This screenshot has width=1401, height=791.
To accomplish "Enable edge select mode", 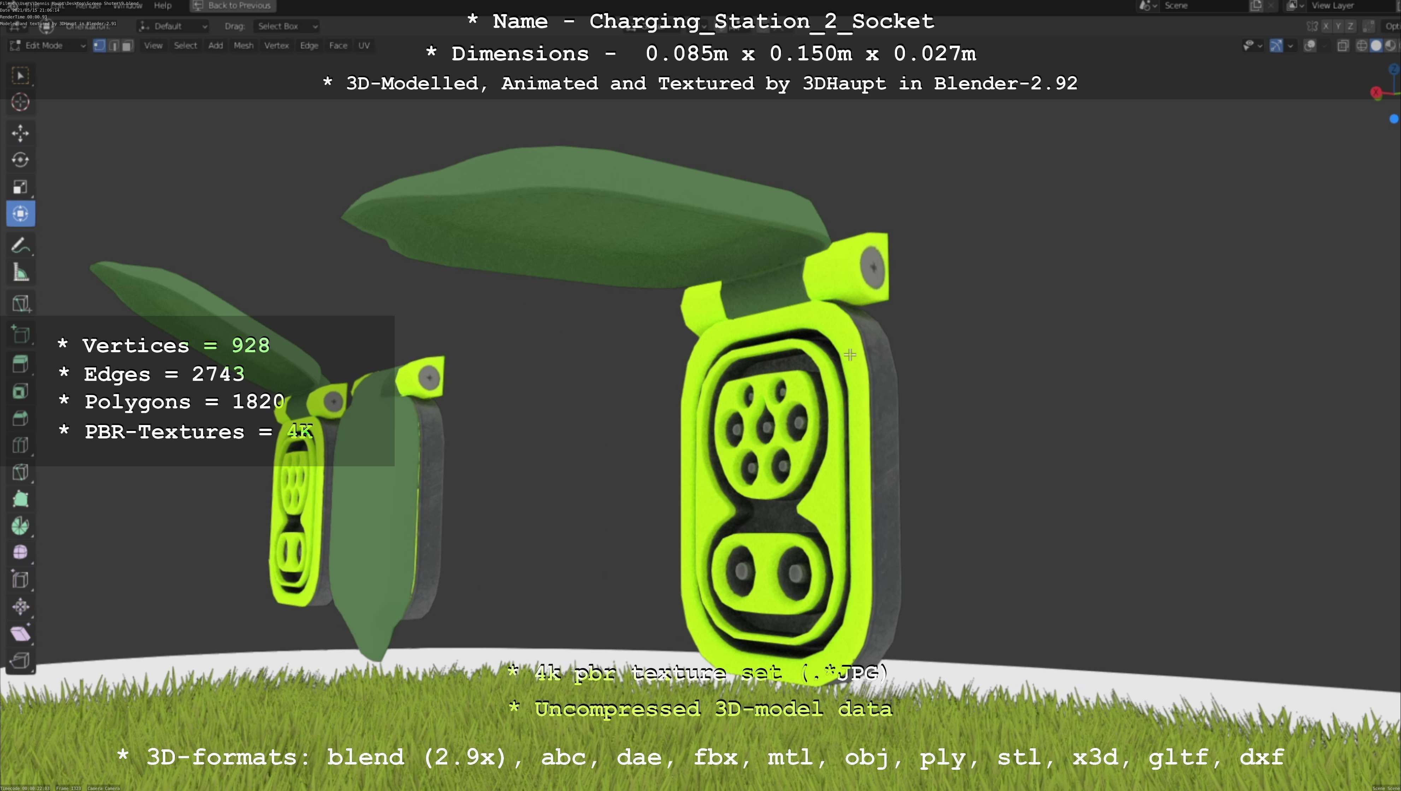I will click(x=113, y=46).
